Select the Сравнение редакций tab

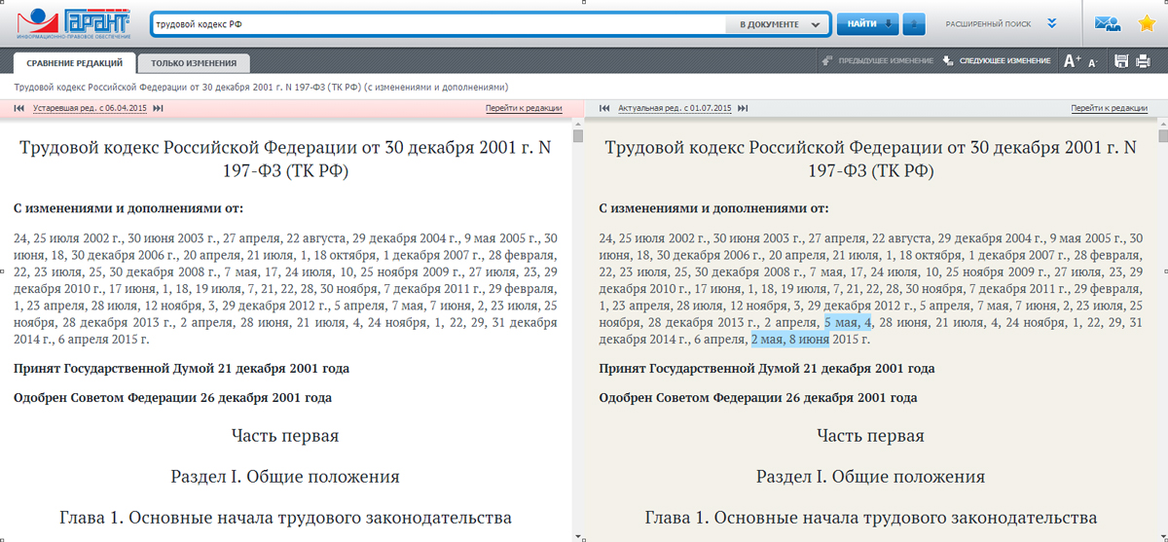point(74,63)
